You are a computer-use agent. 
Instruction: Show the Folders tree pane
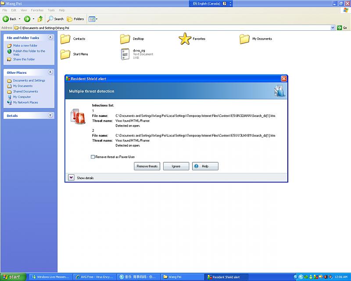pos(75,19)
